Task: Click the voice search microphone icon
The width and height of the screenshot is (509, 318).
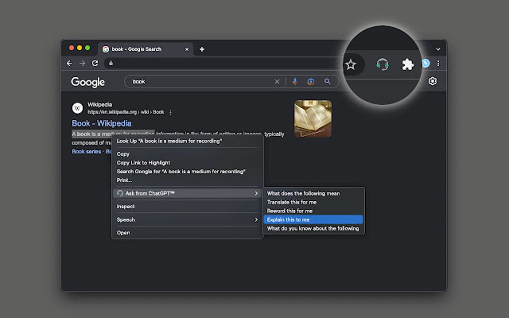Action: 295,82
